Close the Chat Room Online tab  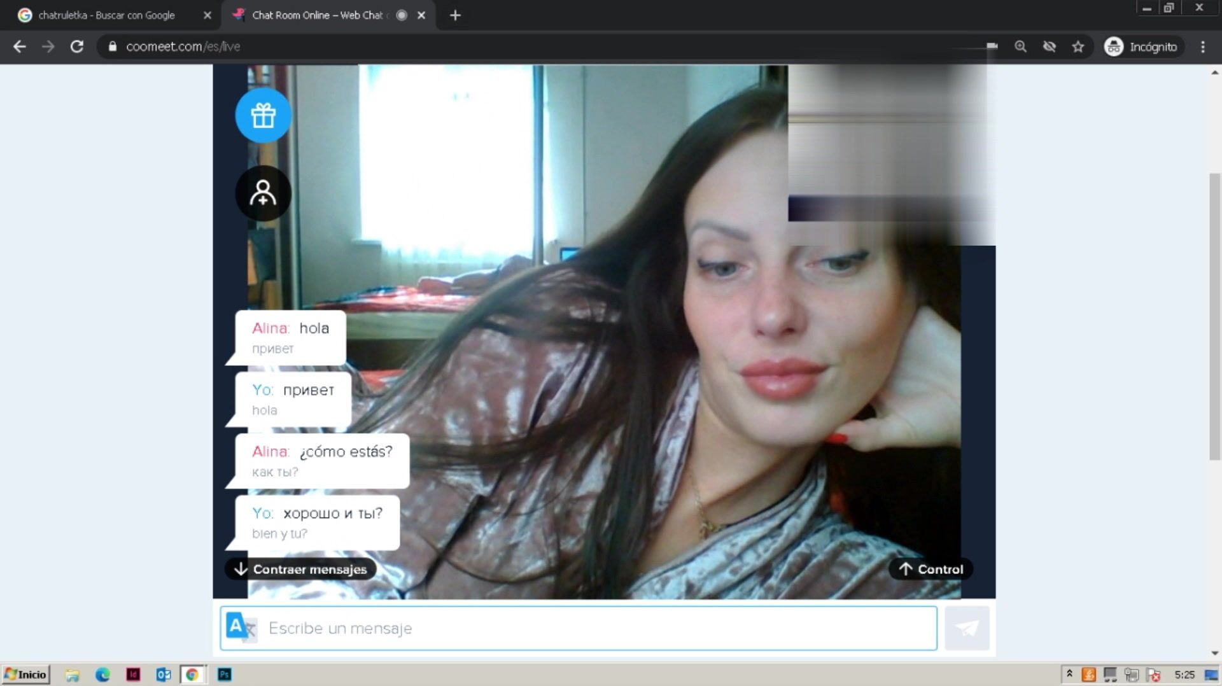tap(421, 15)
